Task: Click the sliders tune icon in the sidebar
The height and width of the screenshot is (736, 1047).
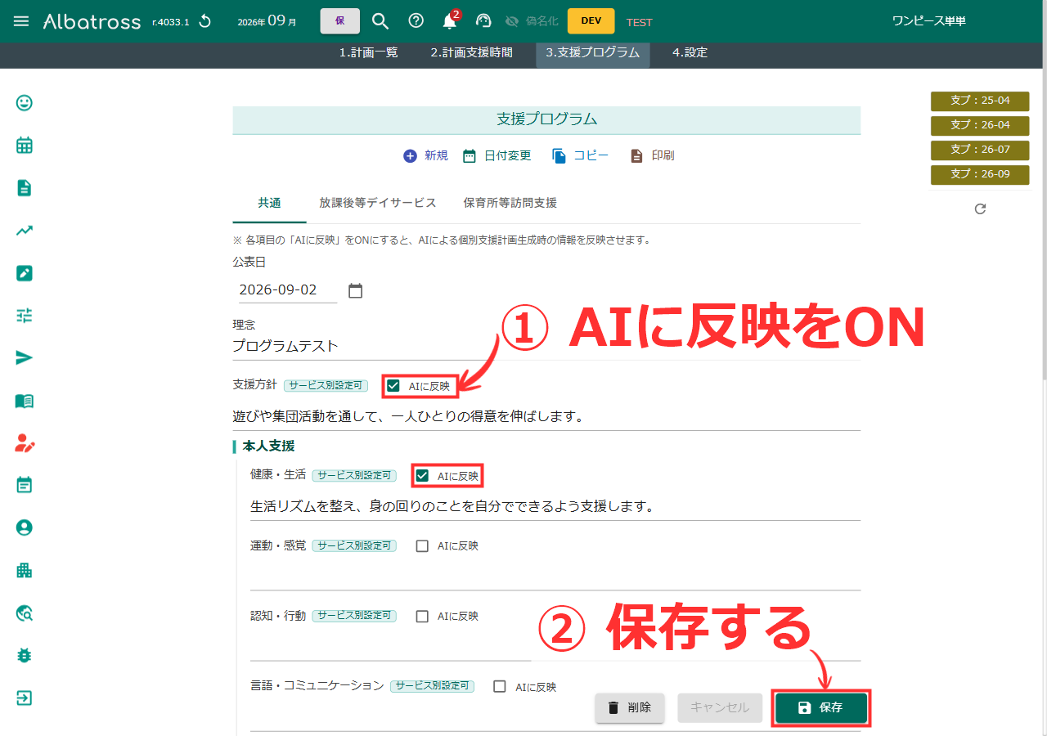Action: click(x=25, y=316)
